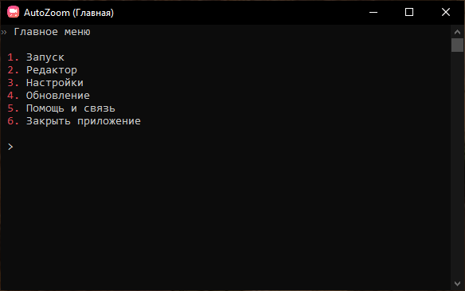Screen dimensions: 465x291
Task: Minimize the AutoZoom window
Action: coord(373,12)
